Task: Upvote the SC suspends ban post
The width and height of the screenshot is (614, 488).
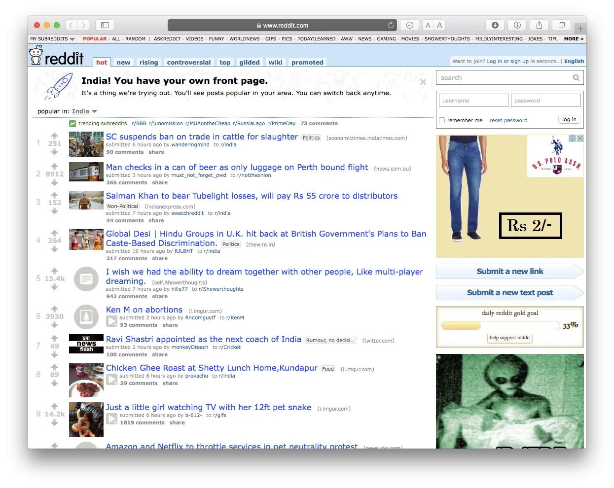Action: coord(55,136)
